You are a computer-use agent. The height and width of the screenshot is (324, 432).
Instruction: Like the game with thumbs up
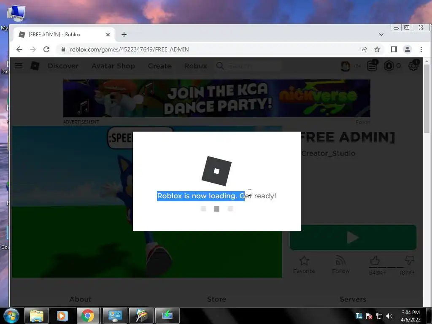[375, 260]
